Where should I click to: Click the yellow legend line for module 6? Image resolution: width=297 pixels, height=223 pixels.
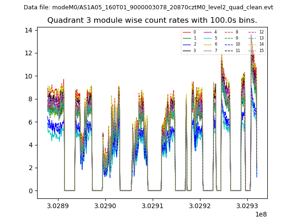point(208,44)
